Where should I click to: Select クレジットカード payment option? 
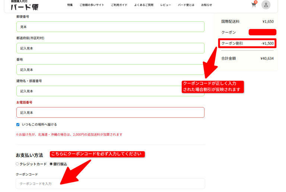(17, 164)
